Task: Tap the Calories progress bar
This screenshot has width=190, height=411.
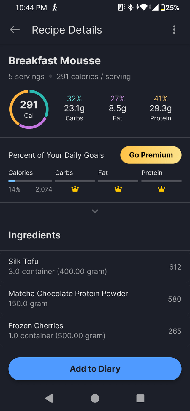Action: tap(30, 181)
